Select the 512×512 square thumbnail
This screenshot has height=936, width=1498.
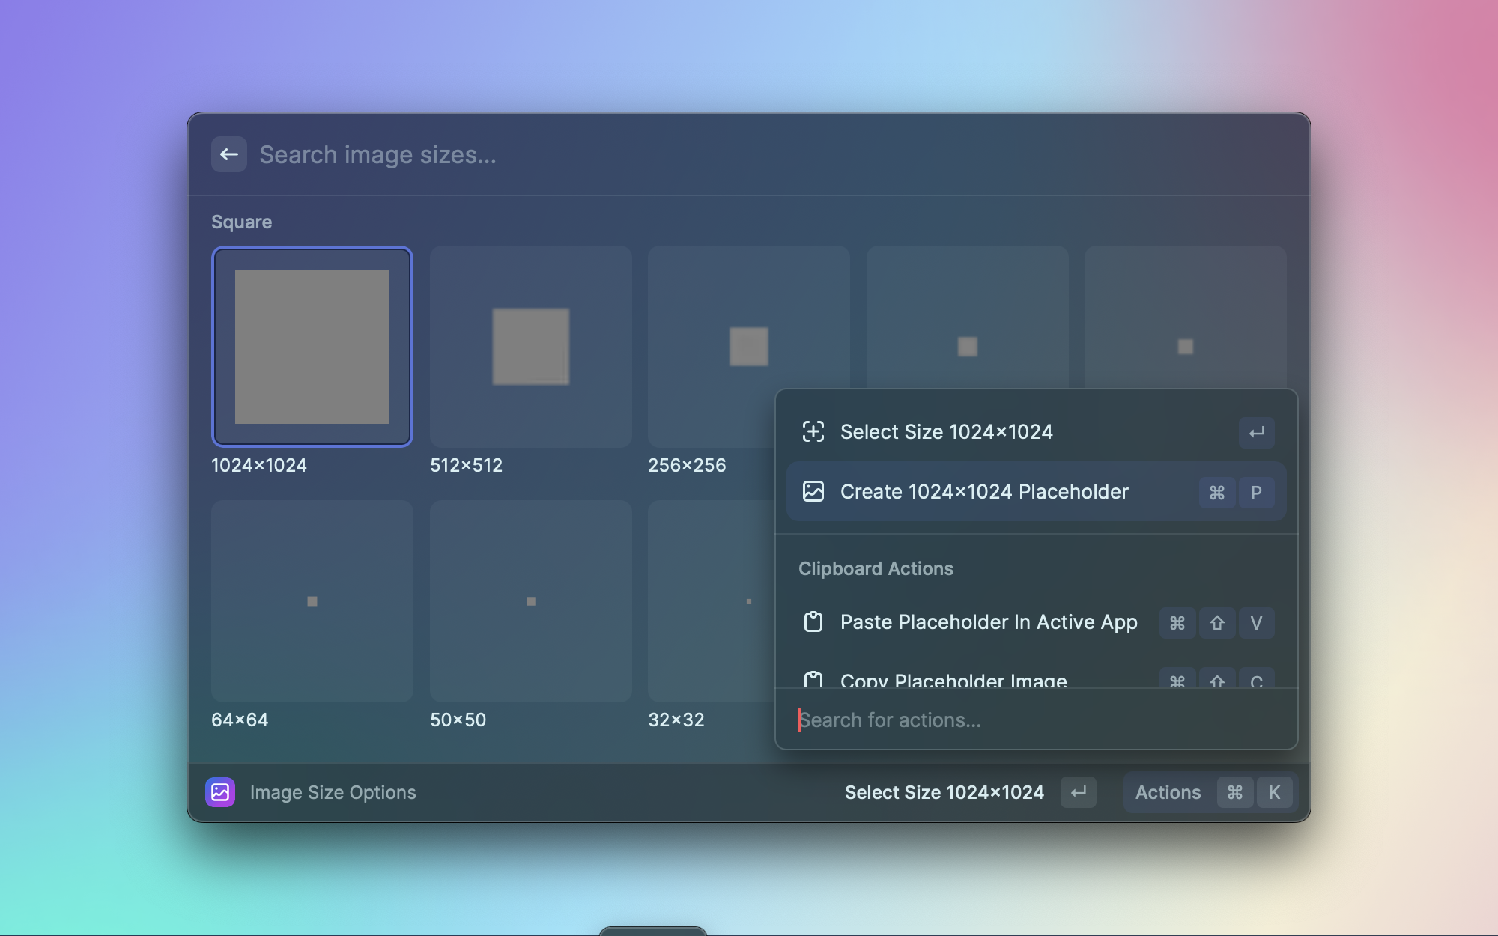[531, 347]
